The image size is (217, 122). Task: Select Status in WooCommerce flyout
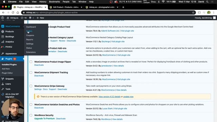[x=29, y=48]
